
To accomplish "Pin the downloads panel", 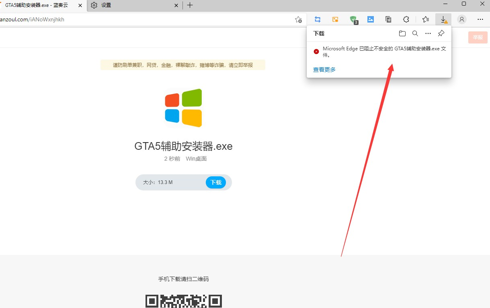I will pos(441,34).
